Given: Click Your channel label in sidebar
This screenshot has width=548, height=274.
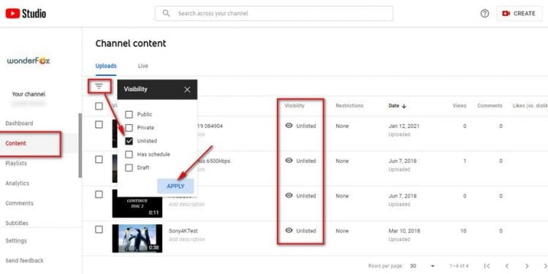Looking at the screenshot, I should click(x=28, y=94).
